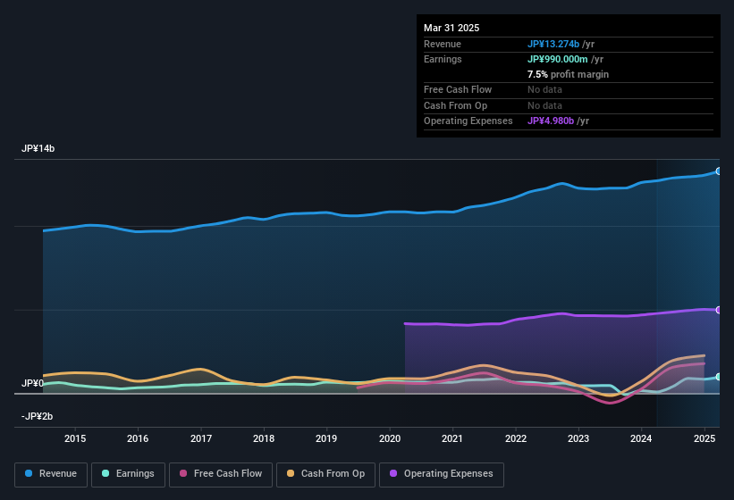Screen dimensions: 734x500
Task: Toggle the Earnings legend button
Action: click(128, 474)
